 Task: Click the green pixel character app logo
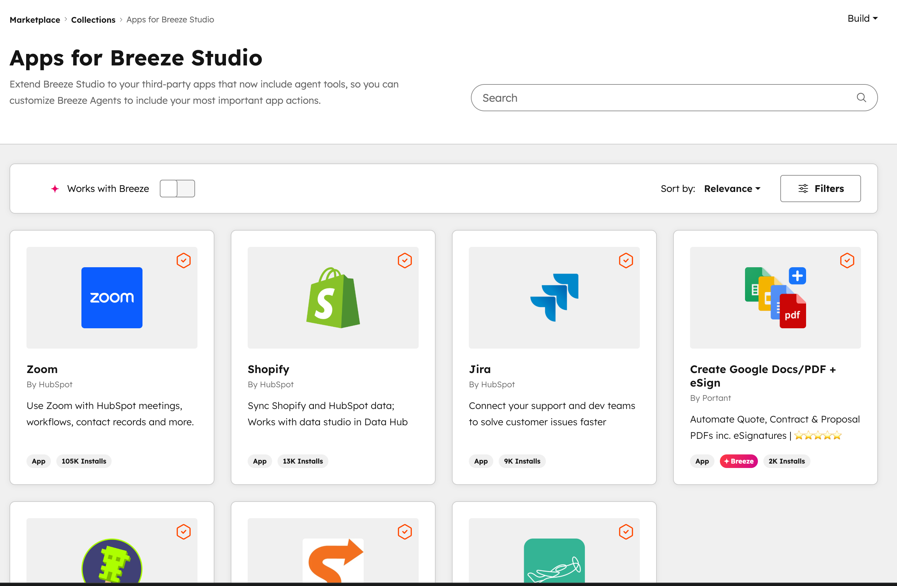pyautogui.click(x=112, y=561)
